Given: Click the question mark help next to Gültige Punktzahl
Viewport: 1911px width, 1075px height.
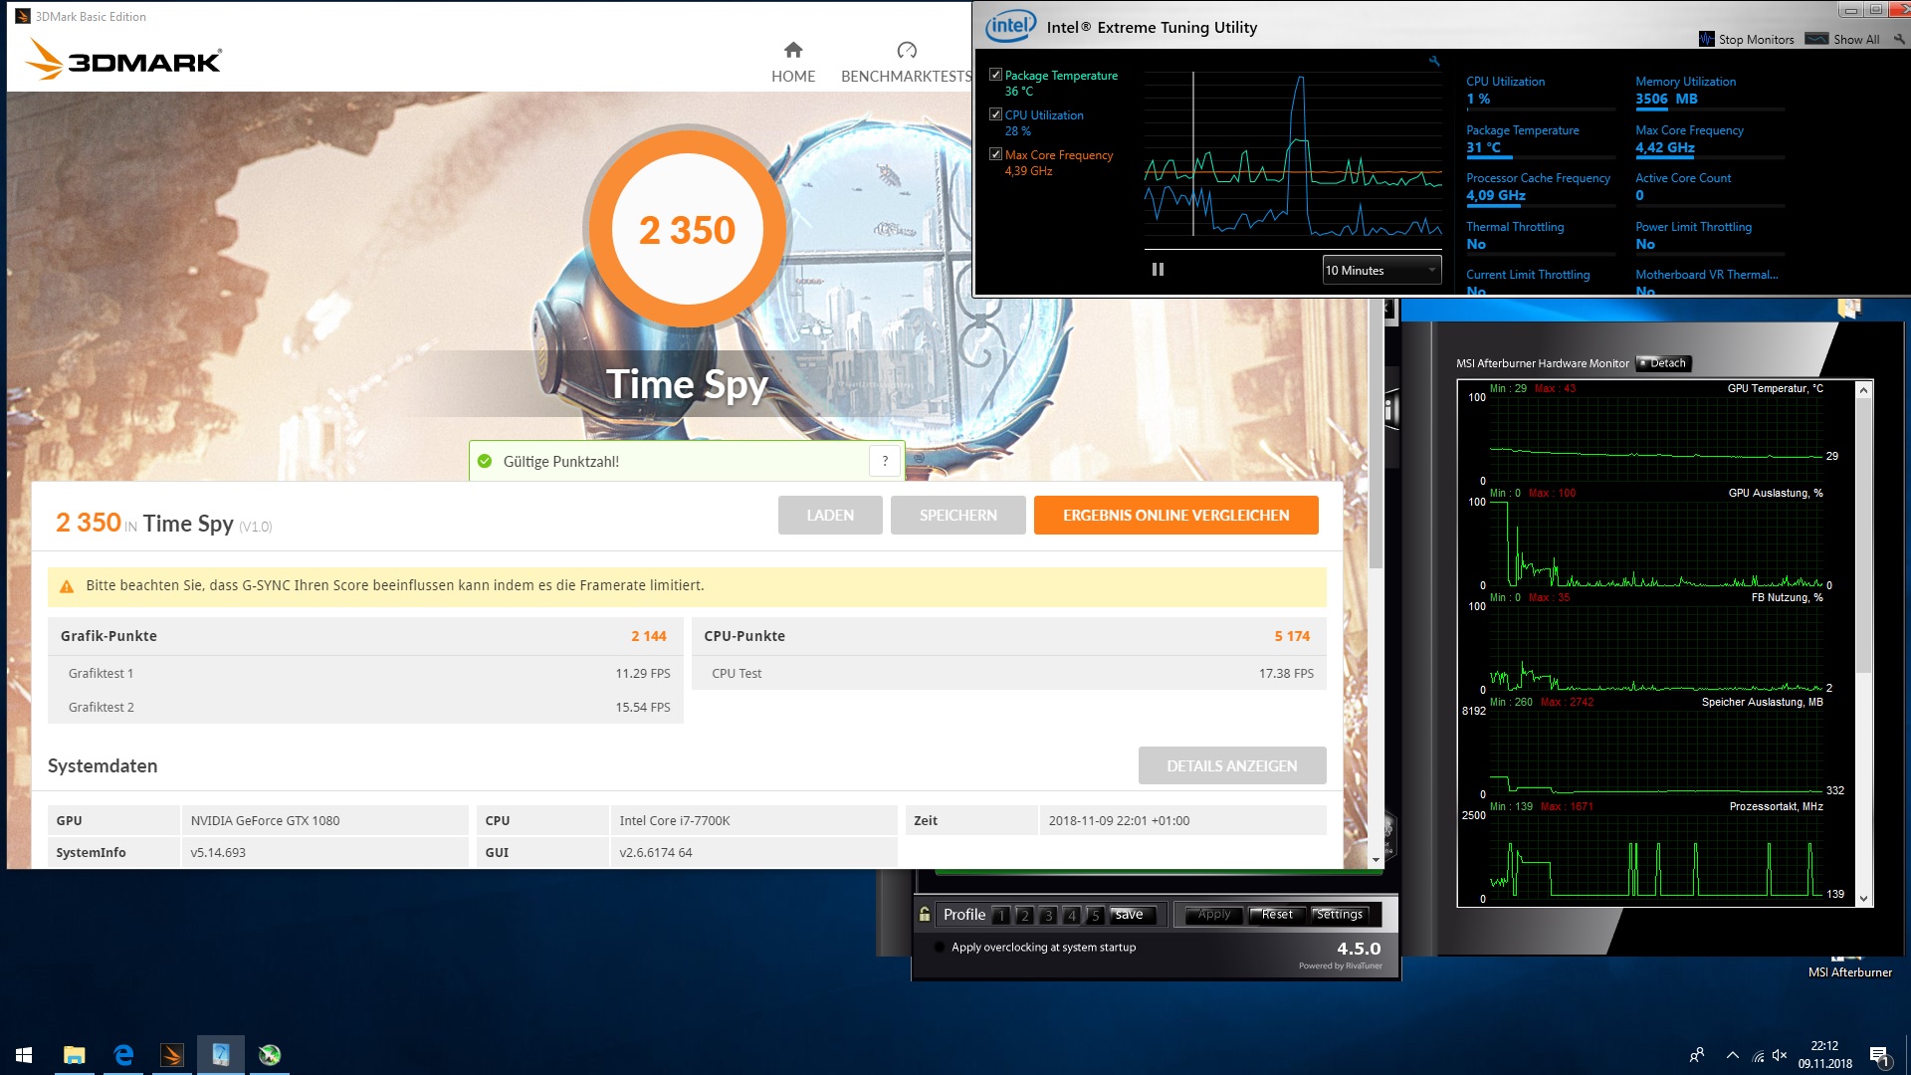Looking at the screenshot, I should pos(885,461).
